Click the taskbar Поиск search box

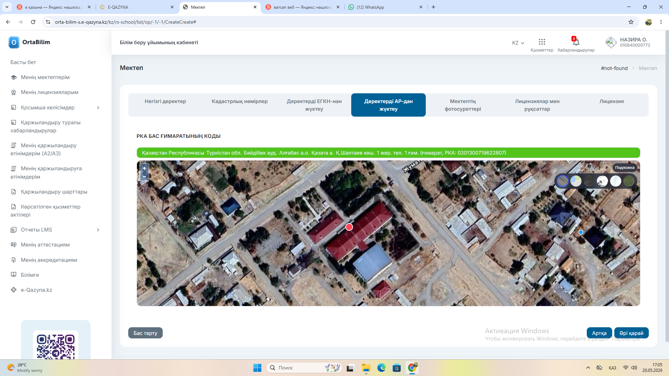(304, 368)
